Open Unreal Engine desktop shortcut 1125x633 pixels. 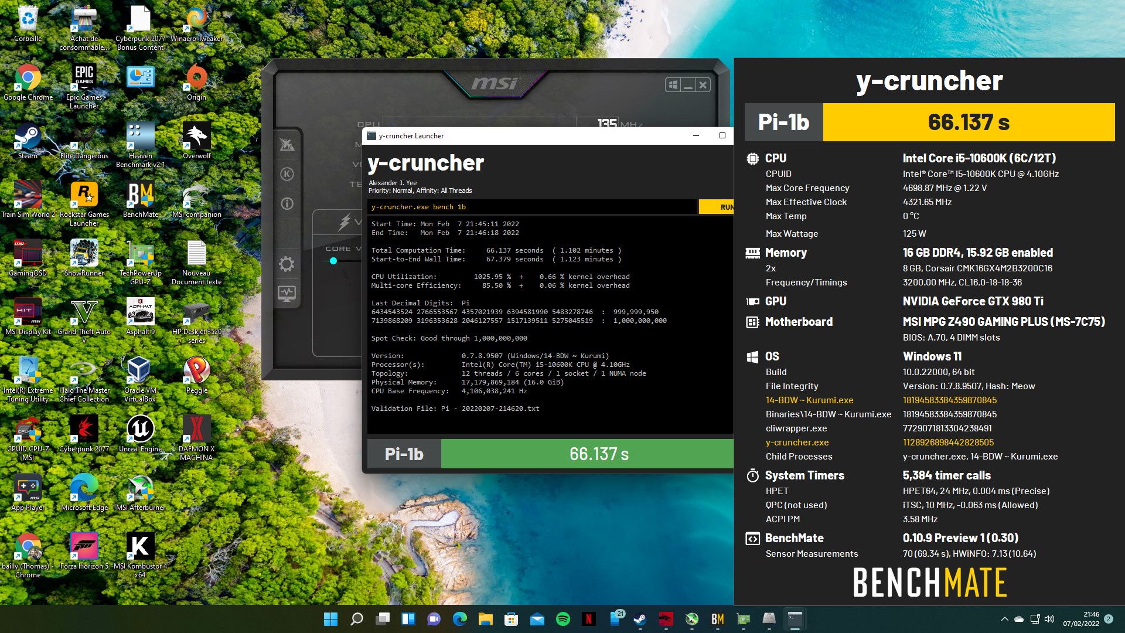click(x=140, y=434)
